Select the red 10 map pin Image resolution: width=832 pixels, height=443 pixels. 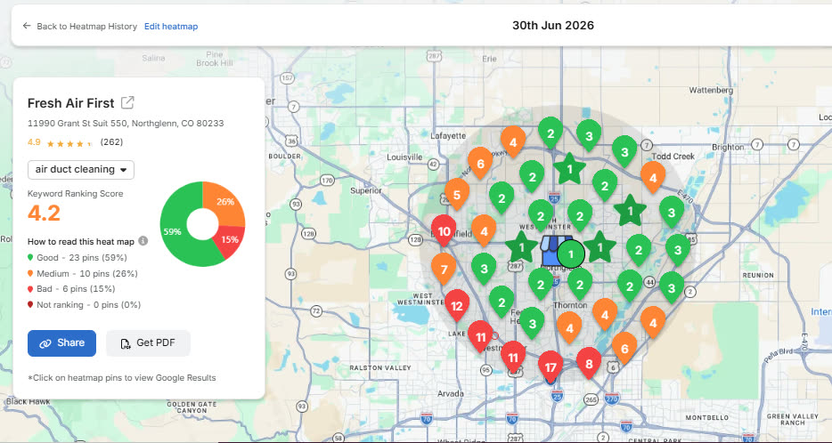point(445,231)
